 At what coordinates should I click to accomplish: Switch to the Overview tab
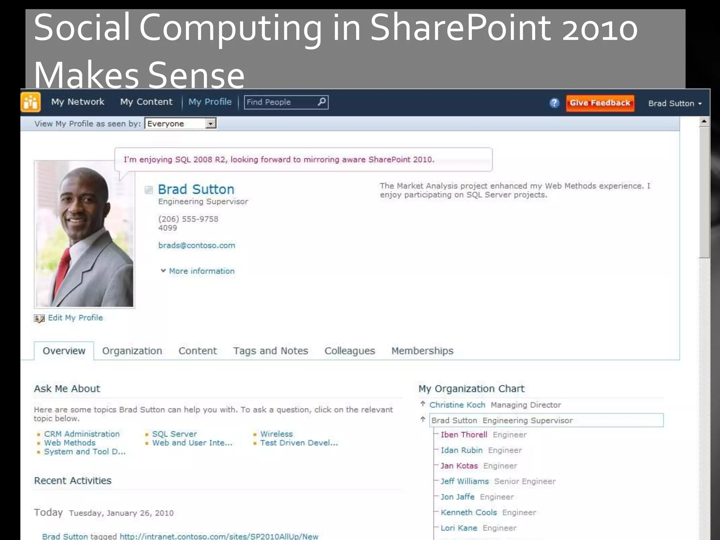(64, 351)
